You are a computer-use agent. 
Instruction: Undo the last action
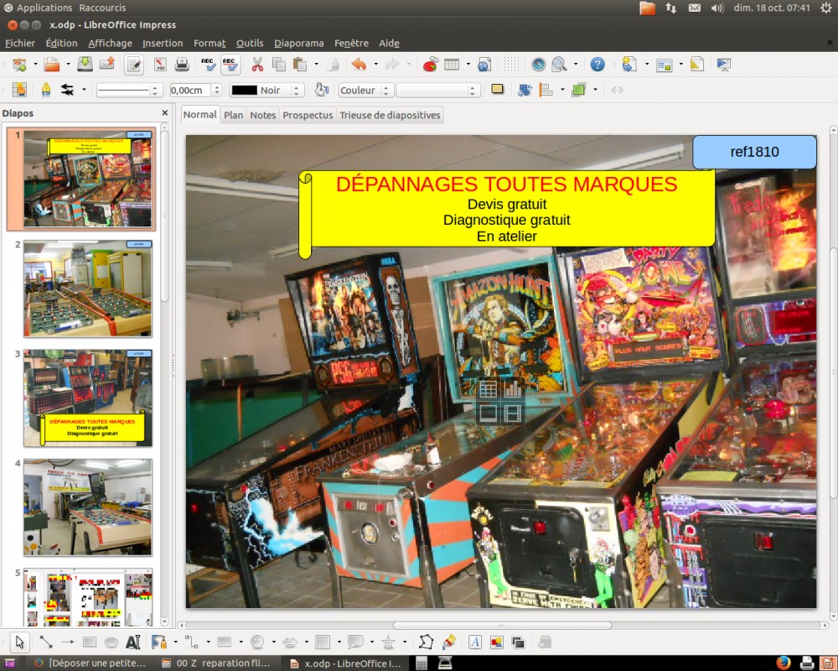tap(360, 65)
